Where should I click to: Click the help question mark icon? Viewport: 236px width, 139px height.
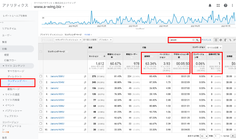226,5
